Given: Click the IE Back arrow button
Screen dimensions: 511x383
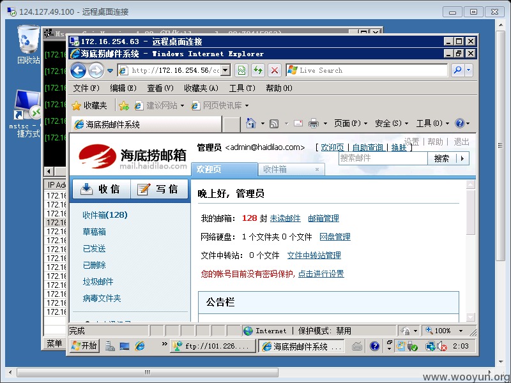Looking at the screenshot, I should [78, 70].
